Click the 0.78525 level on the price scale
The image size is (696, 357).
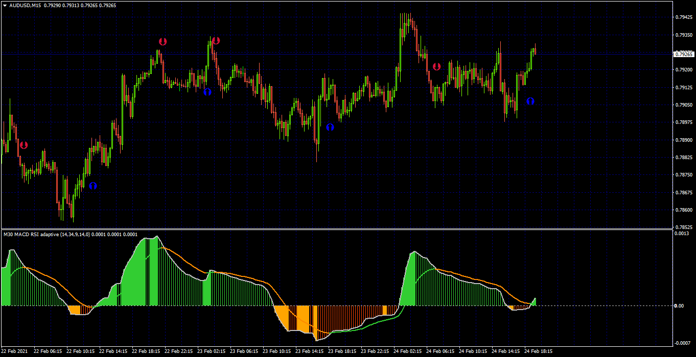coord(684,227)
